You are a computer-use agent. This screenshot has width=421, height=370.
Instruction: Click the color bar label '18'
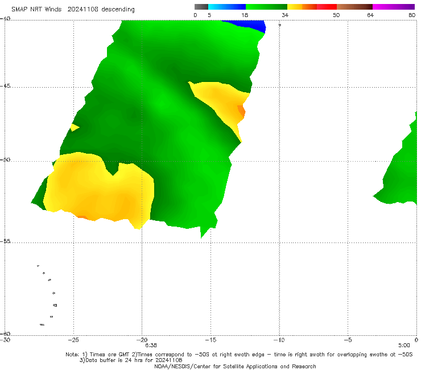pos(245,15)
